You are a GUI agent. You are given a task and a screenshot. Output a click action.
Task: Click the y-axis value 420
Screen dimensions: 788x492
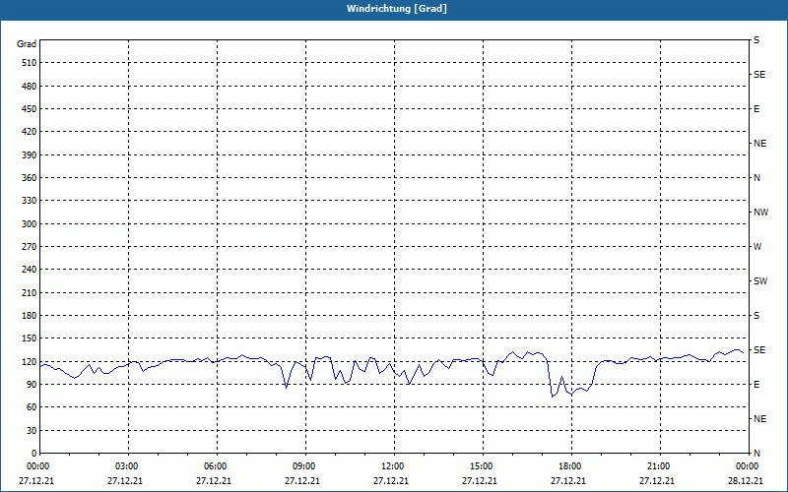[30, 132]
